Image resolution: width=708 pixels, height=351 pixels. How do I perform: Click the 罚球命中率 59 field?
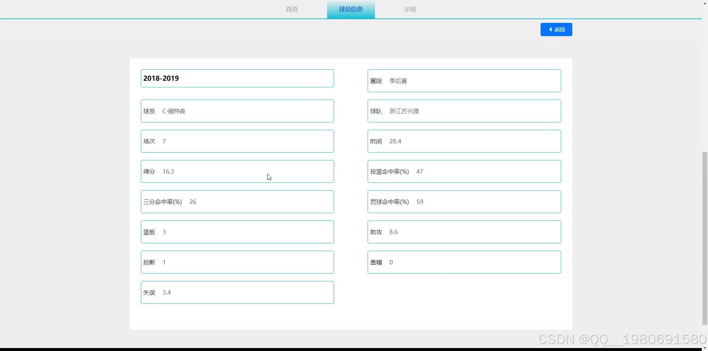point(464,201)
